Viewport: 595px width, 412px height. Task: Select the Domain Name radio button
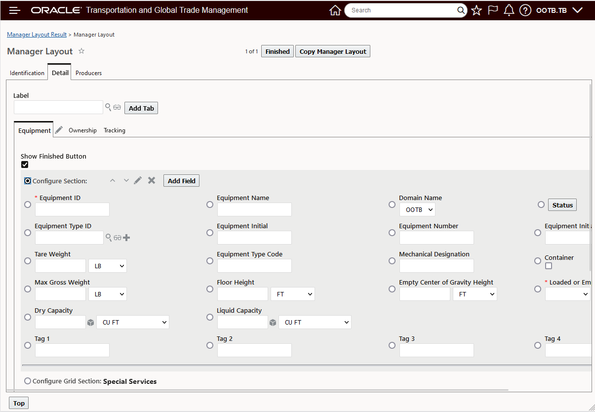coord(392,205)
